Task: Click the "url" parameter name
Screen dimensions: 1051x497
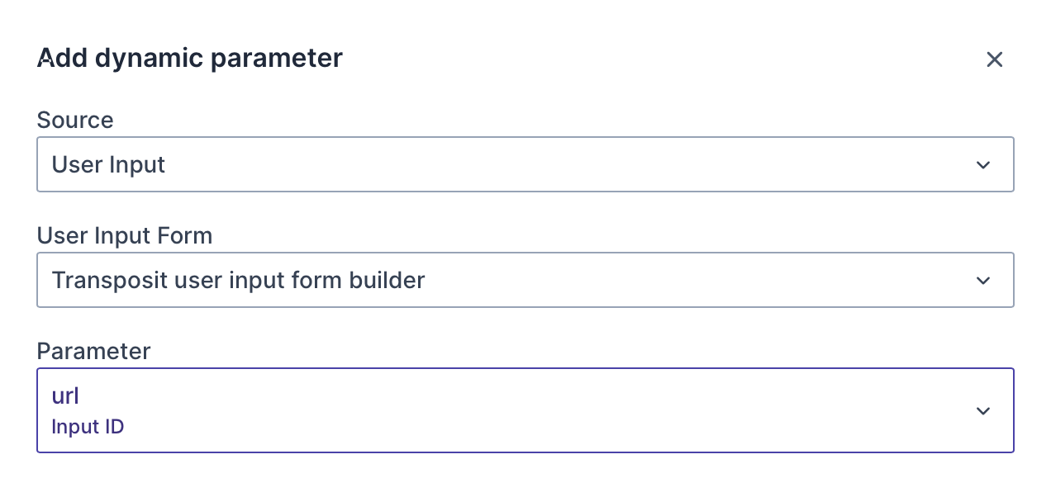Action: pos(65,396)
